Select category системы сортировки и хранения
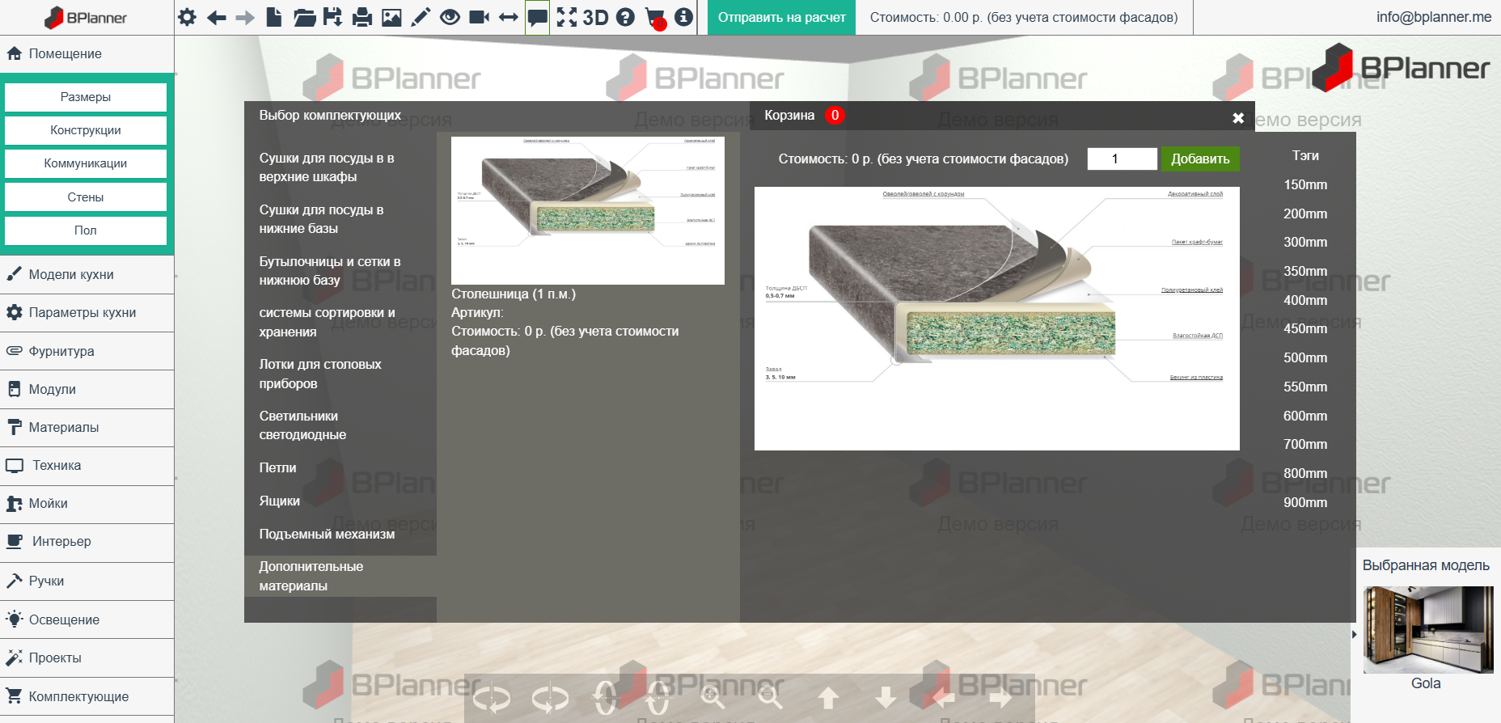Image resolution: width=1501 pixels, height=723 pixels. click(x=340, y=322)
